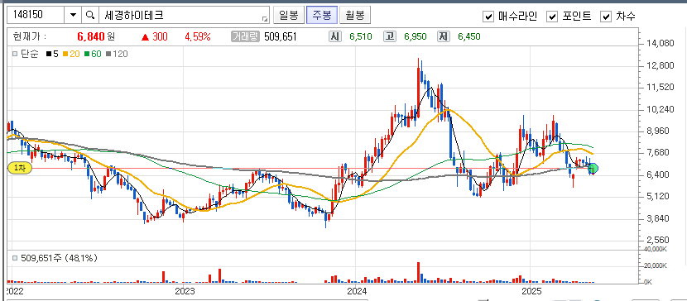687x301 pixels.
Task: Click the stock code field showing 148150
Action: click(x=36, y=16)
